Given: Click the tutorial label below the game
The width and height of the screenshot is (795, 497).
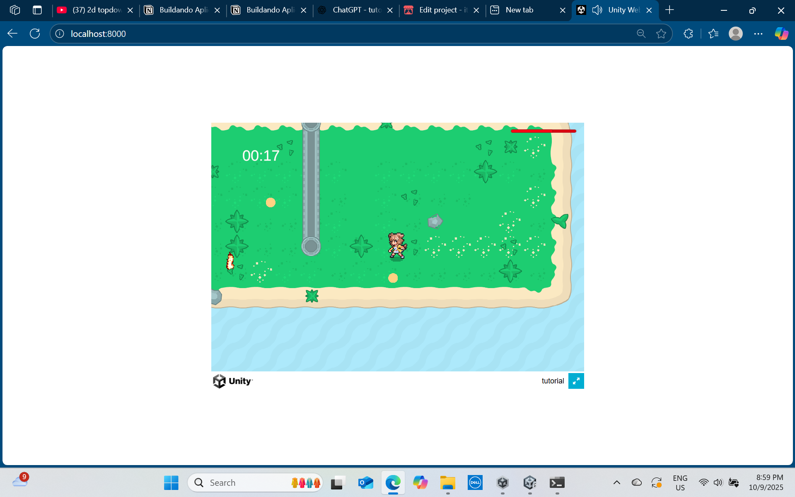Looking at the screenshot, I should click(x=553, y=381).
